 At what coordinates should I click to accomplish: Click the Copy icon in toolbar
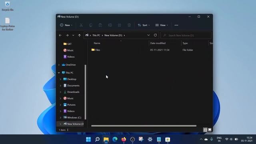tap(91, 25)
